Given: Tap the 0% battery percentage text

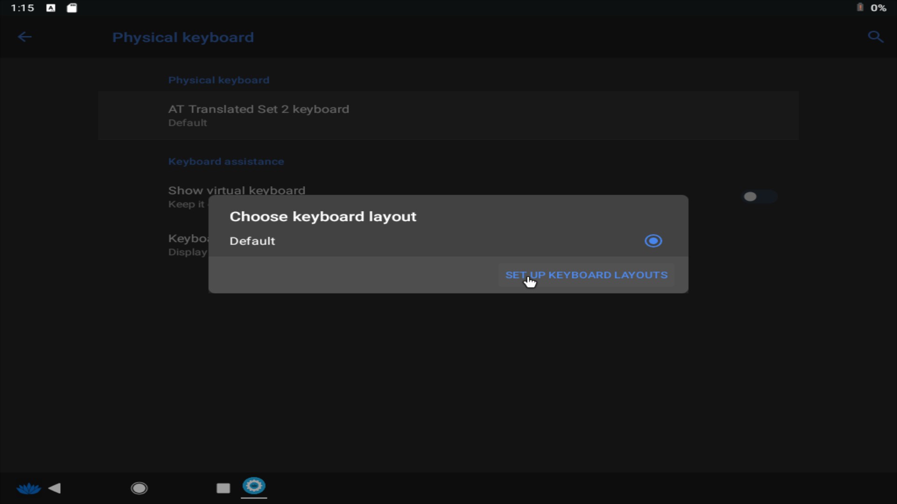Looking at the screenshot, I should tap(878, 8).
